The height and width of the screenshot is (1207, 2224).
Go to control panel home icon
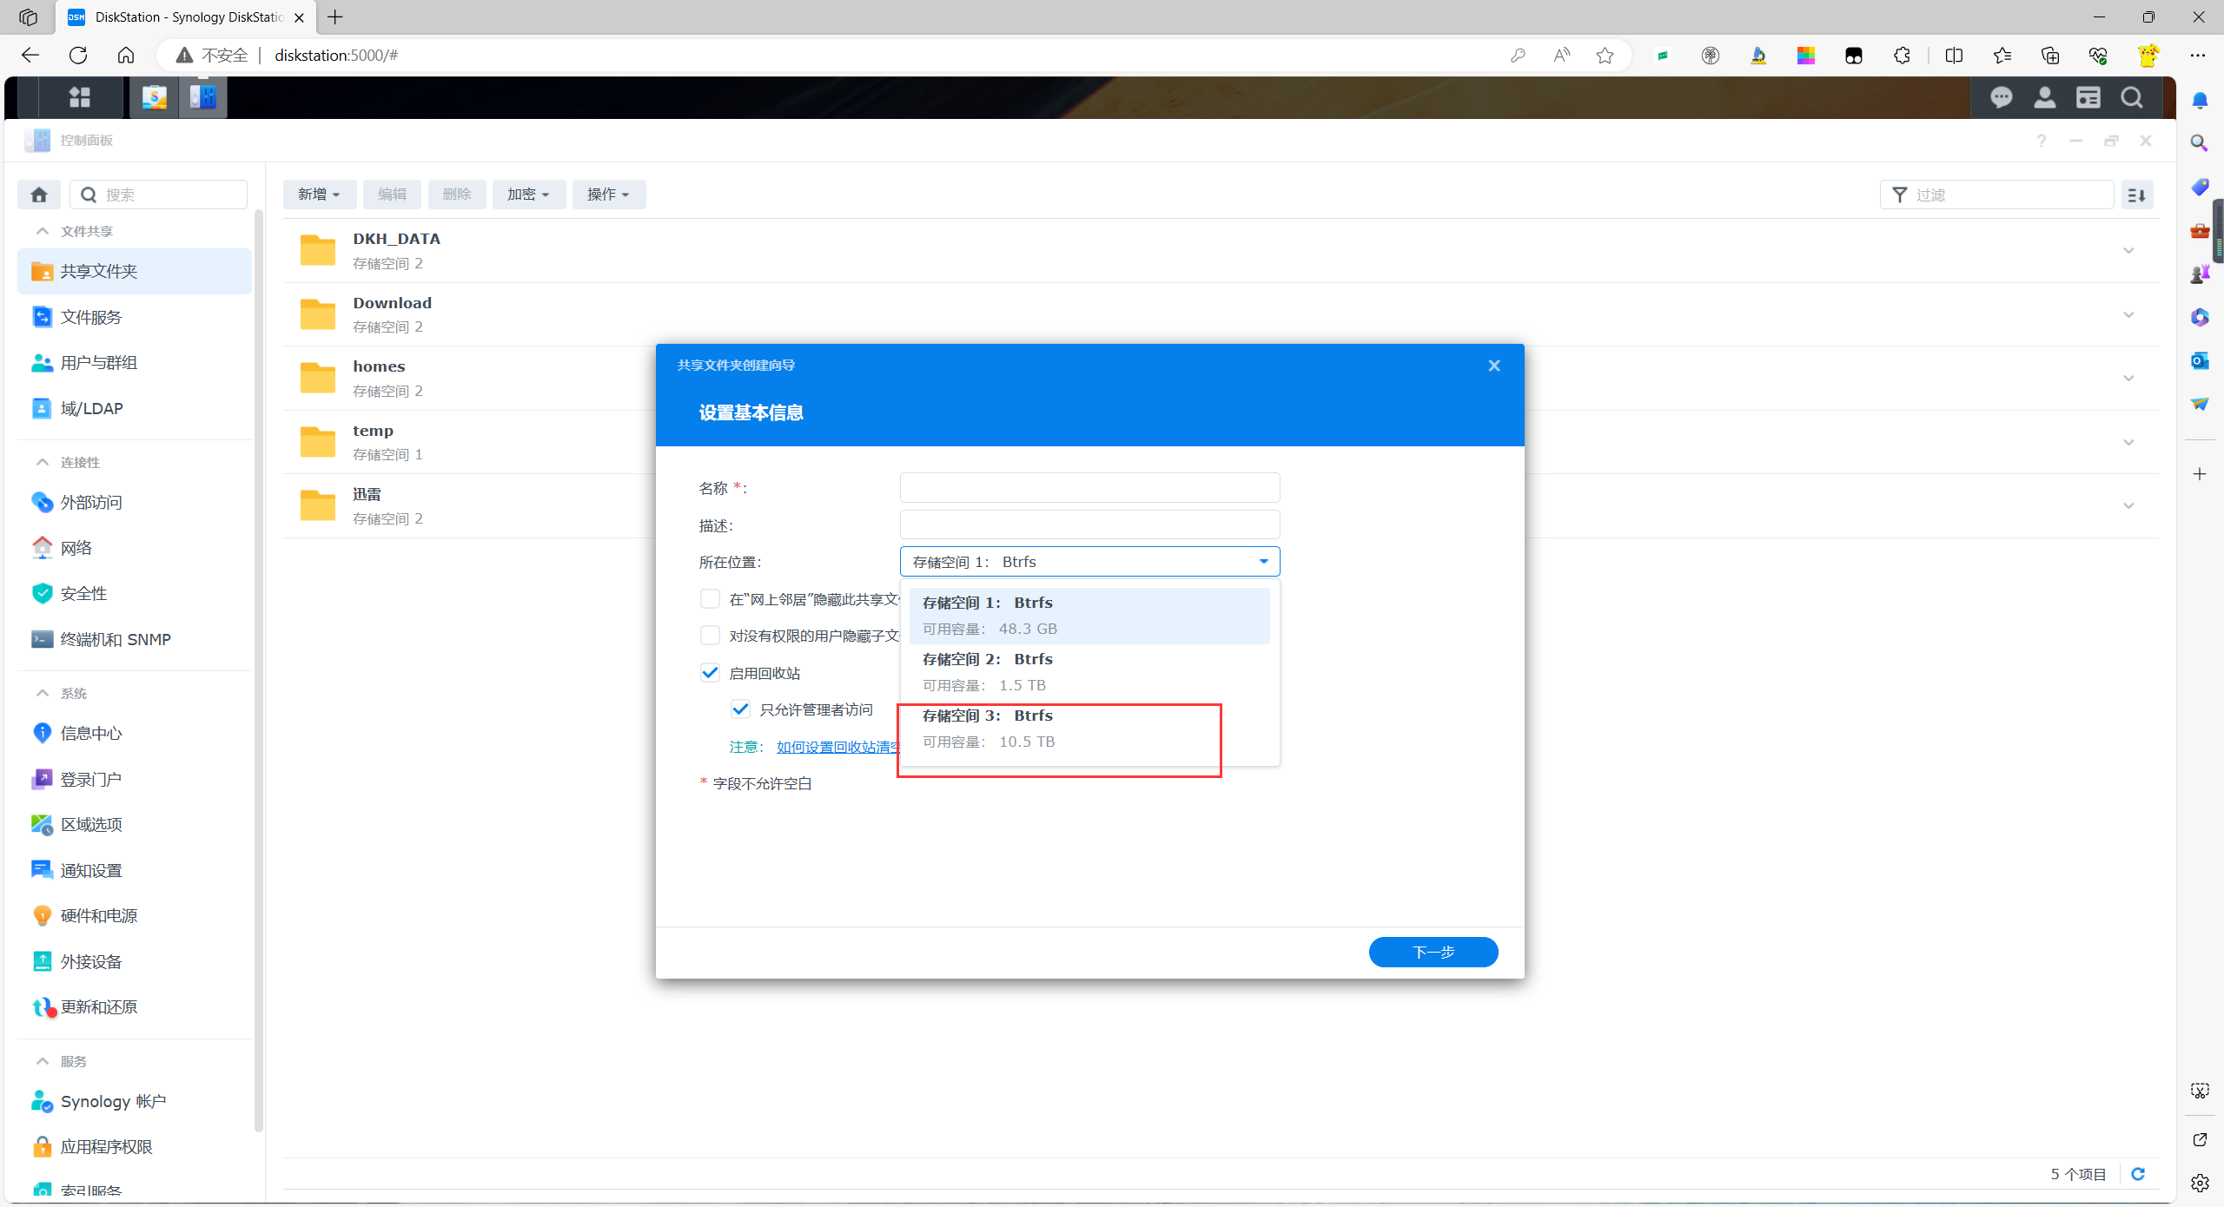[x=39, y=195]
